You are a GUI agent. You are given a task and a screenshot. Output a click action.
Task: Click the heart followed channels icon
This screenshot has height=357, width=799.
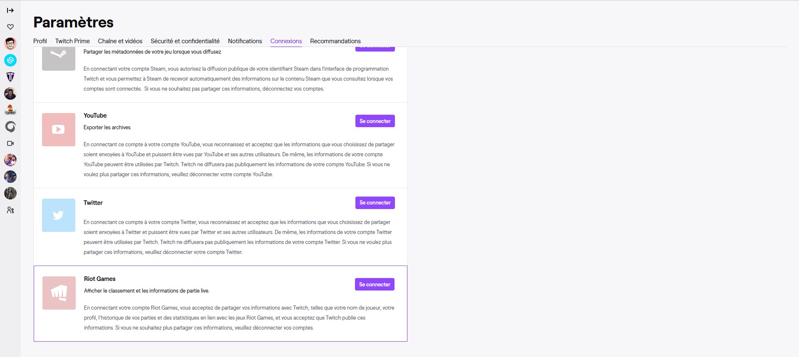(10, 27)
